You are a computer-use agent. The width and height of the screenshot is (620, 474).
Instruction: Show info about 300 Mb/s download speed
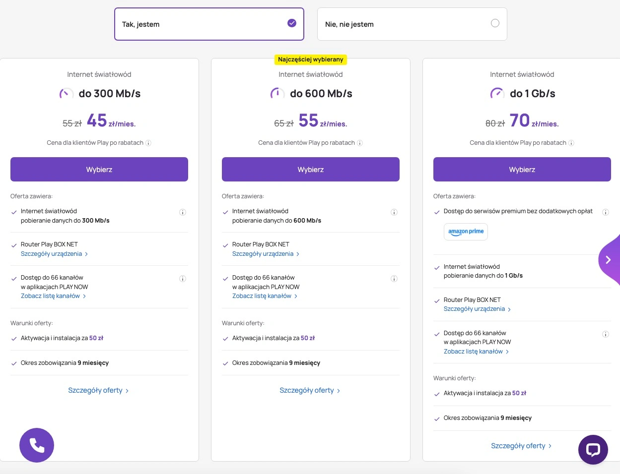[183, 212]
